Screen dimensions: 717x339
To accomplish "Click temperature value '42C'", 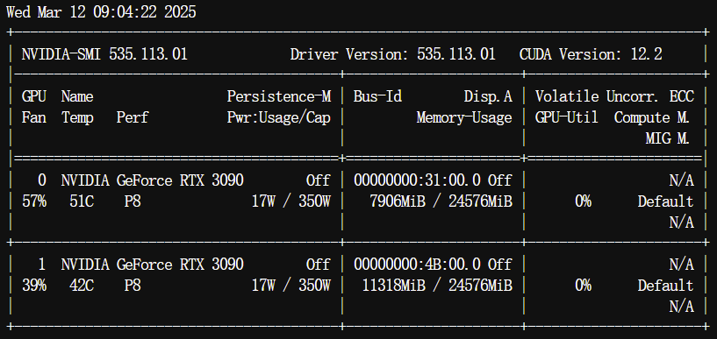I will tap(82, 286).
